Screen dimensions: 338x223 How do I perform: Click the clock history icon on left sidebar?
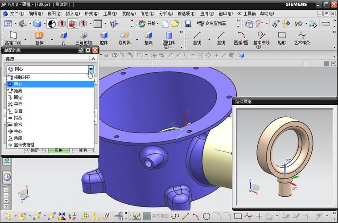pos(7,177)
